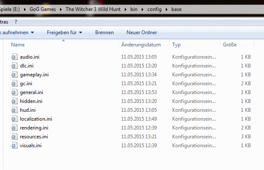Expand arrow after bin in breadcrumb
264x170 pixels.
pos(143,9)
